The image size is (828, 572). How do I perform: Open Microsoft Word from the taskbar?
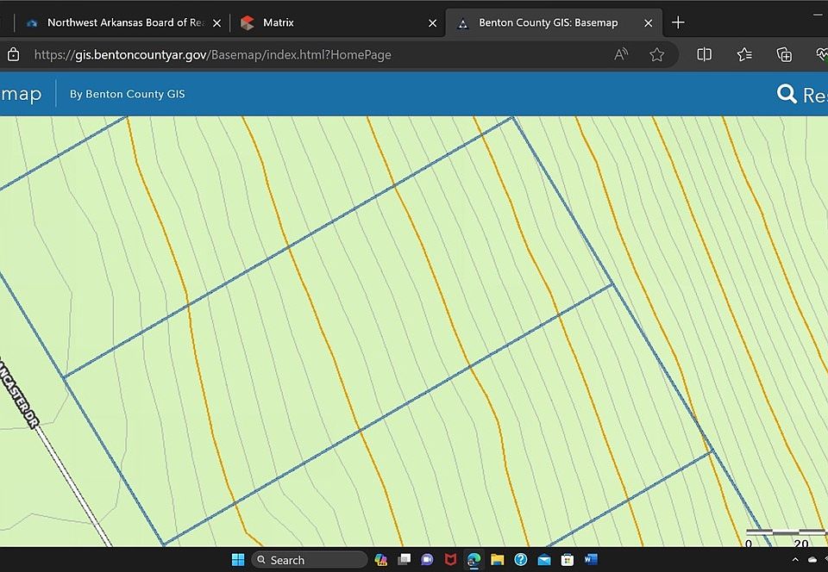tap(591, 559)
